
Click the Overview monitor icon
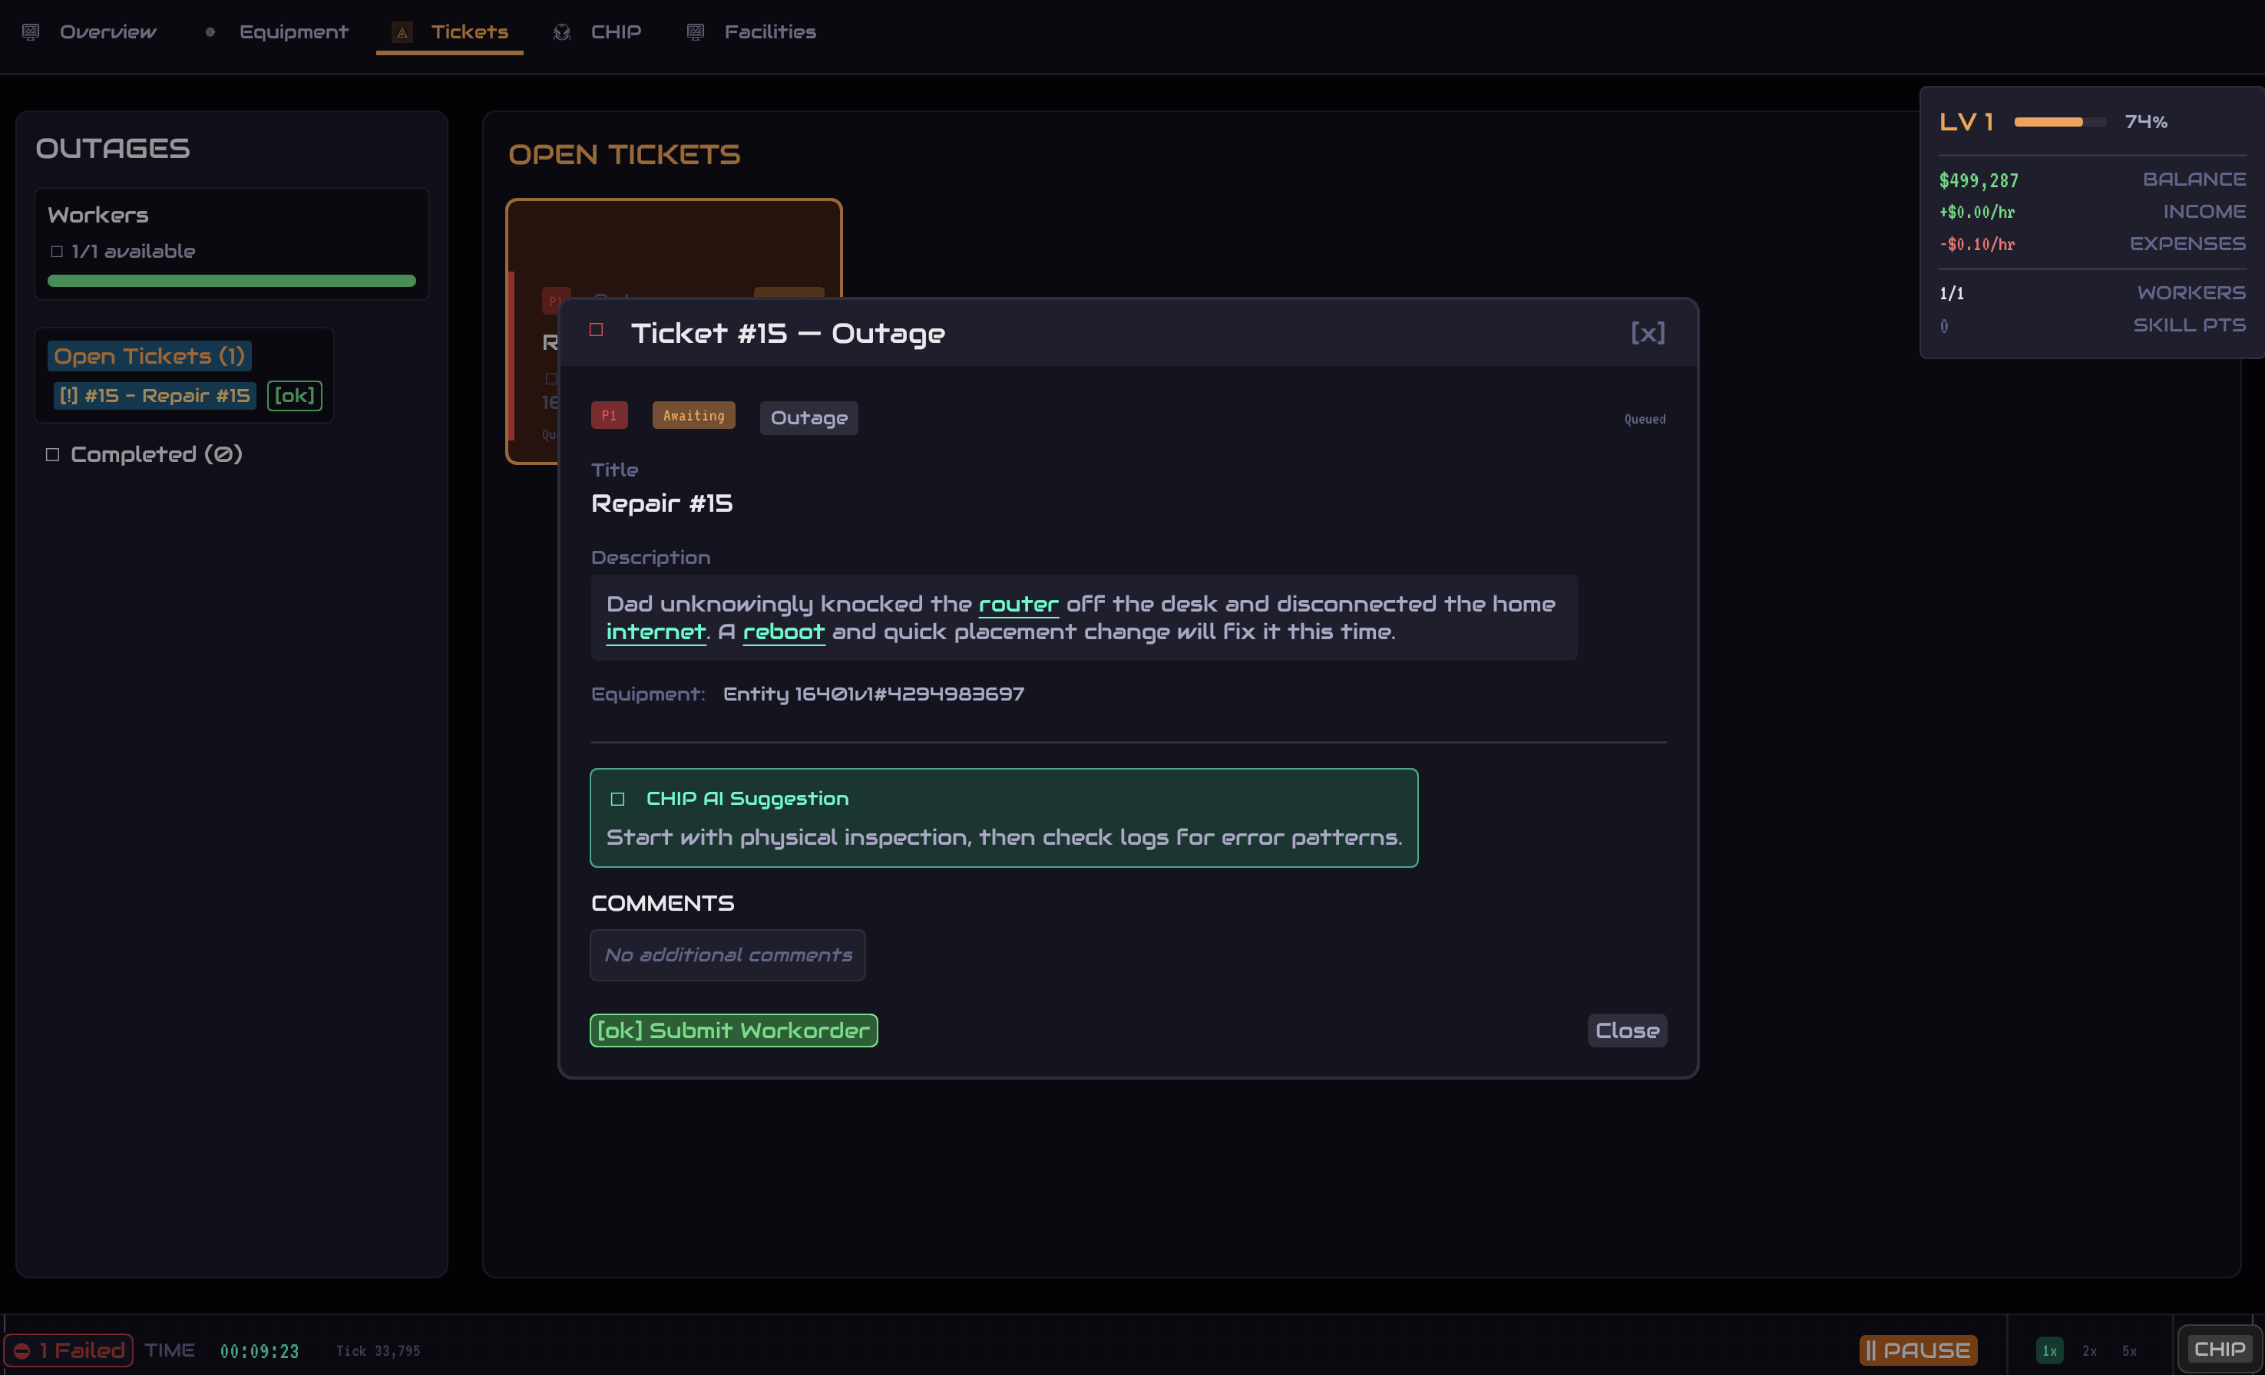[31, 32]
